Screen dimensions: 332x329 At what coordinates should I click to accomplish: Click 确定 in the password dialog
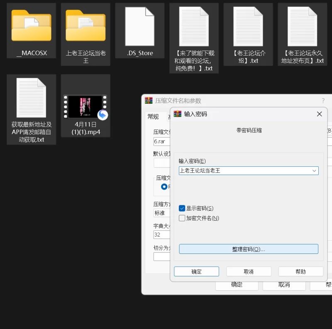pyautogui.click(x=196, y=271)
